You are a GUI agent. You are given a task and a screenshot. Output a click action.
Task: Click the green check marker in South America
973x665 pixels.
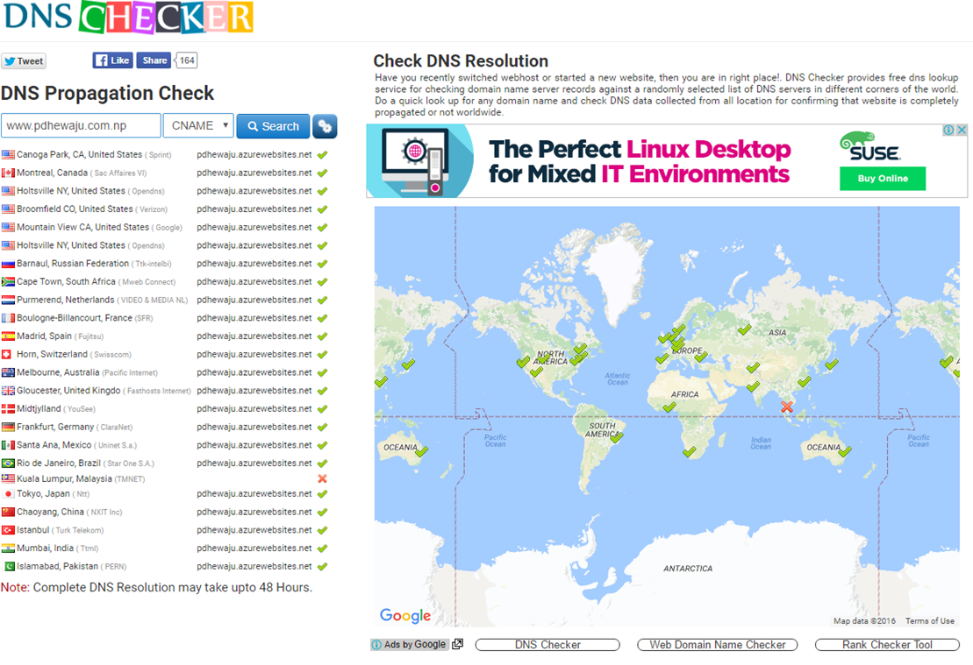point(616,436)
